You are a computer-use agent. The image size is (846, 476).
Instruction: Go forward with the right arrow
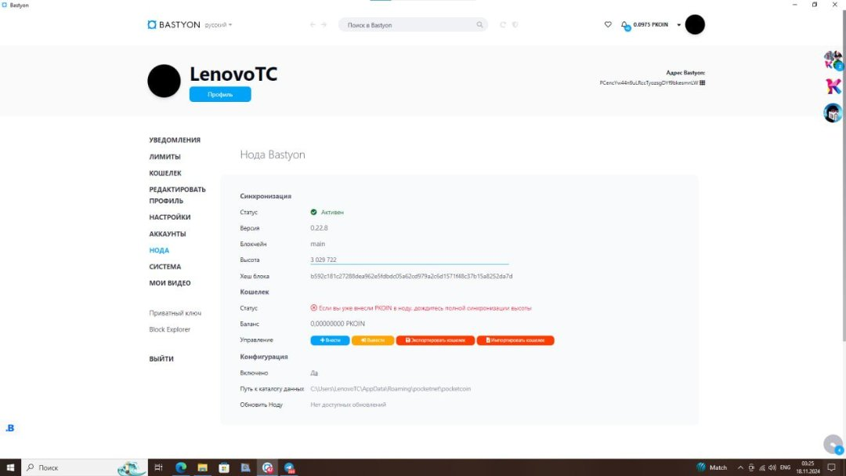[x=324, y=25]
